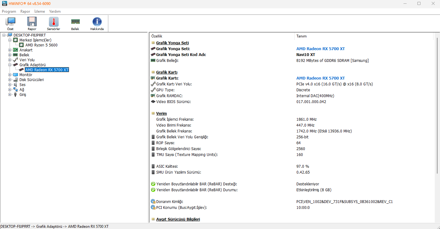The image size is (440, 229).
Task: Click the speaker icon for Ses
Action: point(15,84)
